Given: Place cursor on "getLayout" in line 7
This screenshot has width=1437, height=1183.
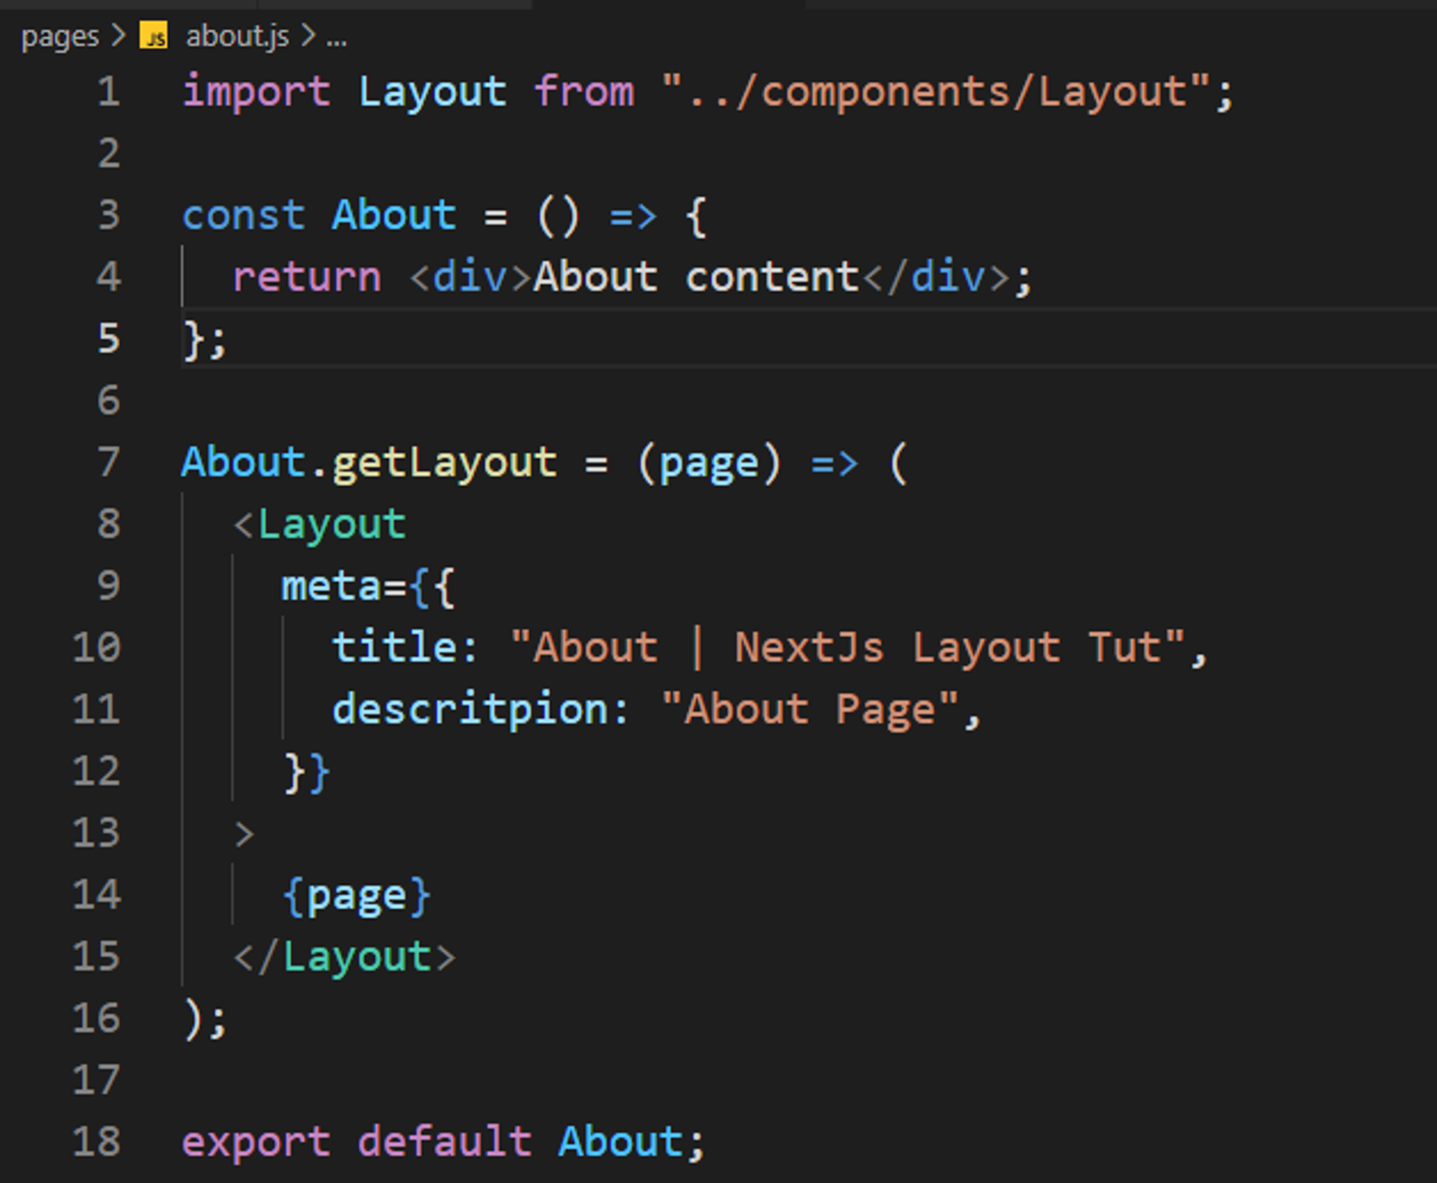Looking at the screenshot, I should click(x=444, y=462).
